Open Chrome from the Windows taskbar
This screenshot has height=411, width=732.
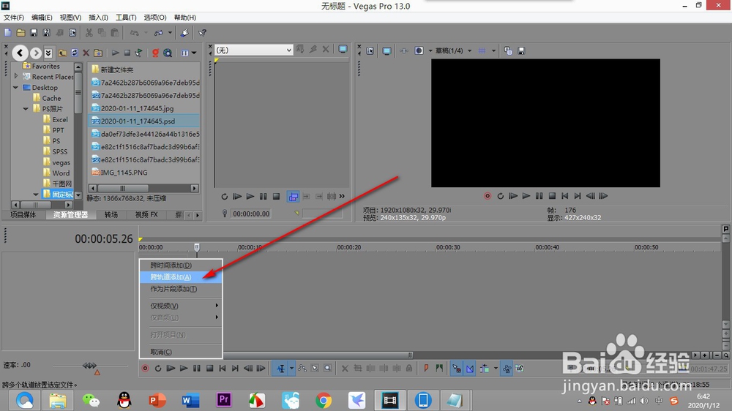click(x=323, y=400)
